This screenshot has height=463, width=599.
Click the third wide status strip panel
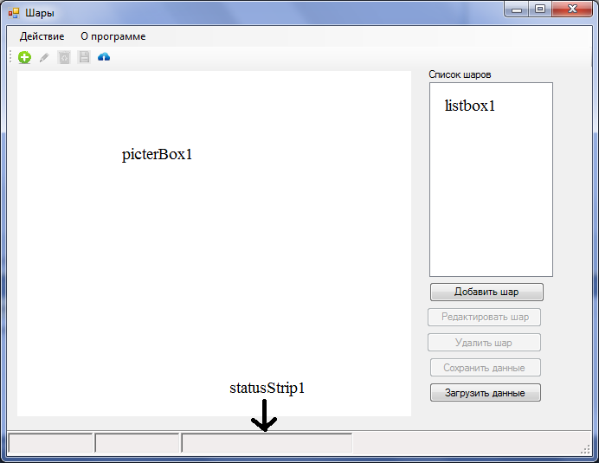pyautogui.click(x=267, y=443)
